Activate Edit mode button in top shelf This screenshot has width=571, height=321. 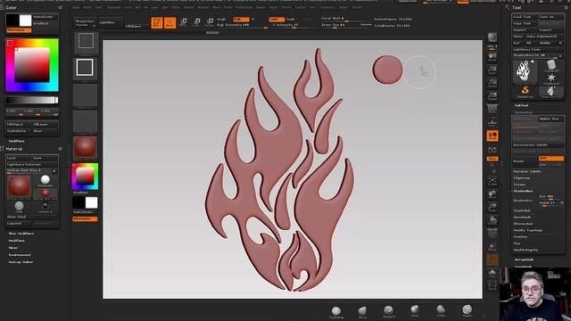[x=157, y=22]
